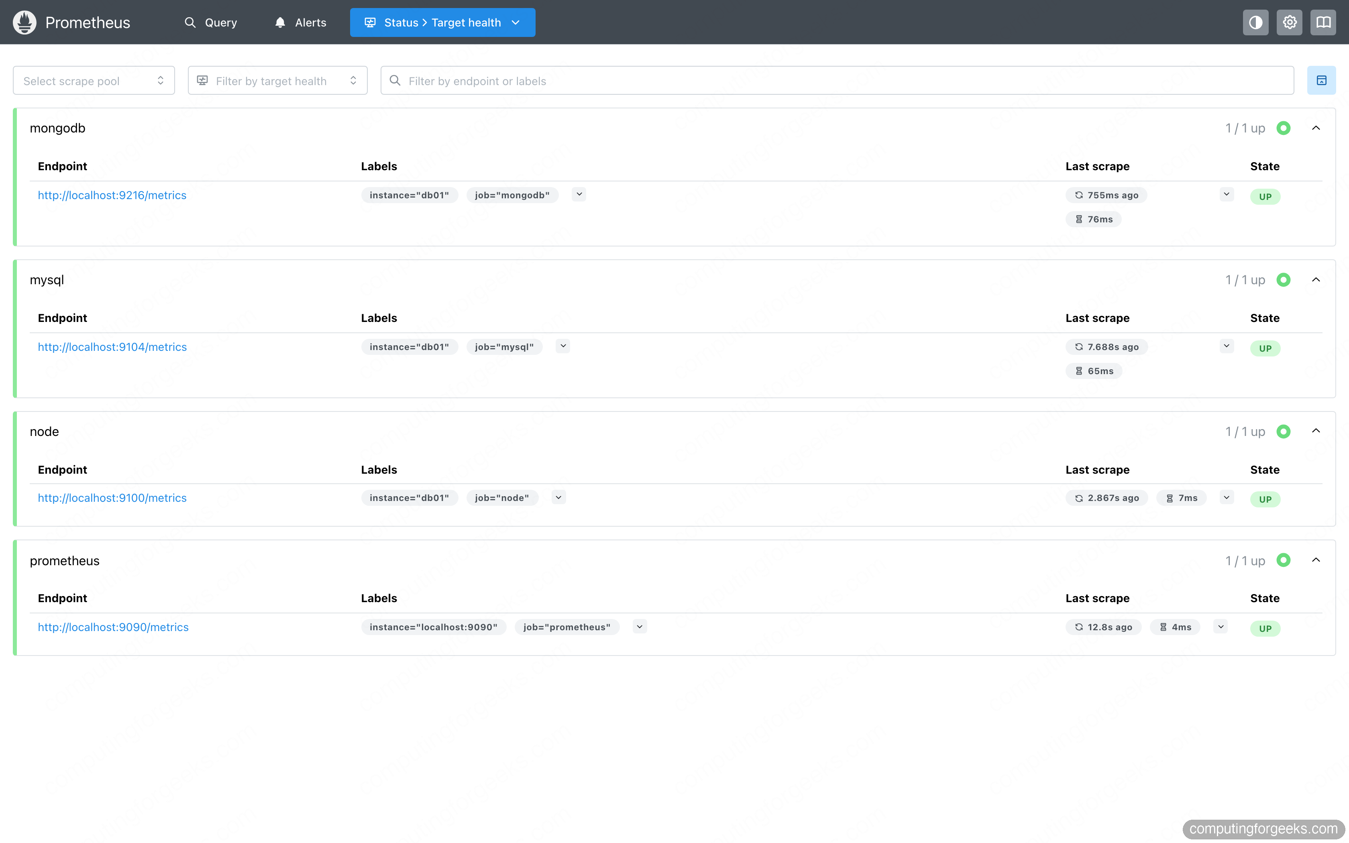Screen dimensions: 1349x843
Task: Expand labels for the mysql target
Action: 563,346
